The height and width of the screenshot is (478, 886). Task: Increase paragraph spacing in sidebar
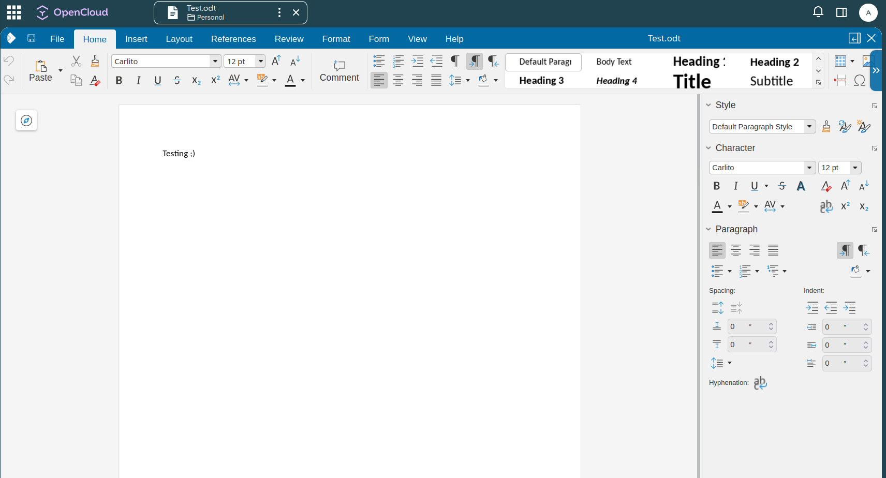718,308
